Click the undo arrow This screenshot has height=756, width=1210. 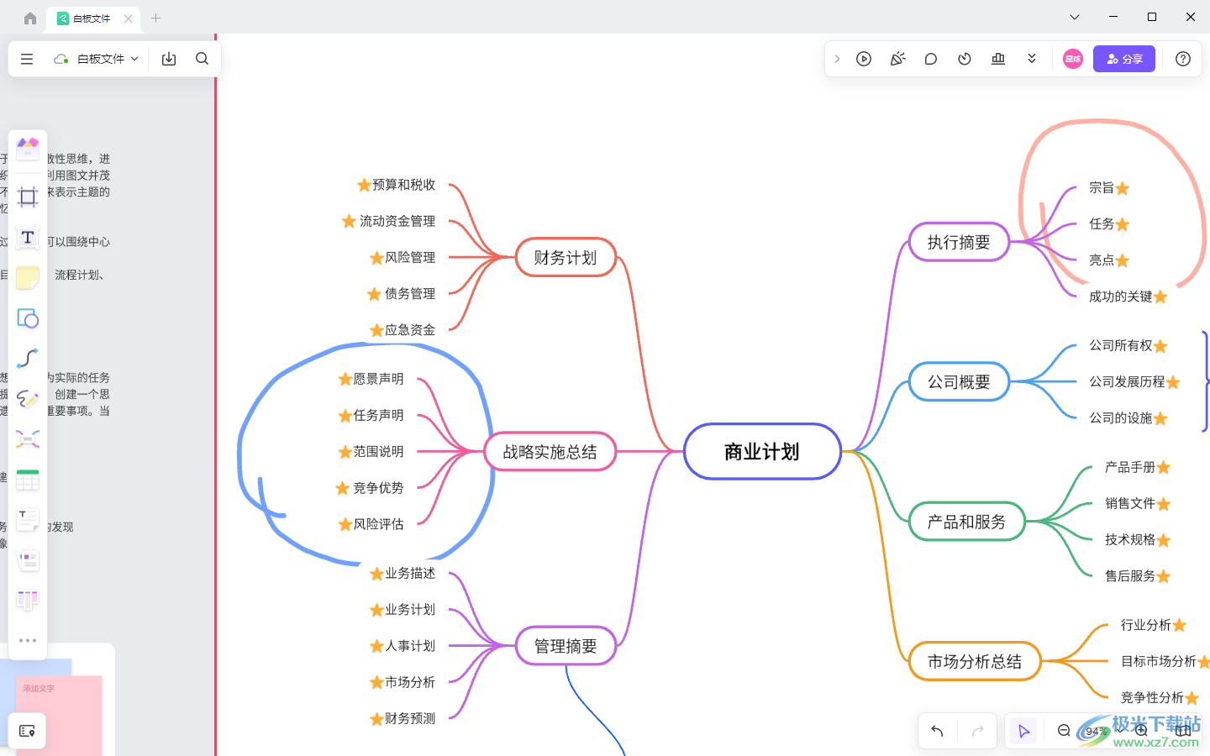click(937, 731)
